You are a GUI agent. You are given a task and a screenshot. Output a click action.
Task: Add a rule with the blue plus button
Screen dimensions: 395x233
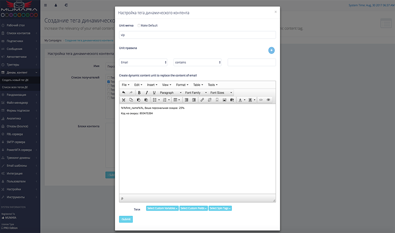pyautogui.click(x=271, y=50)
